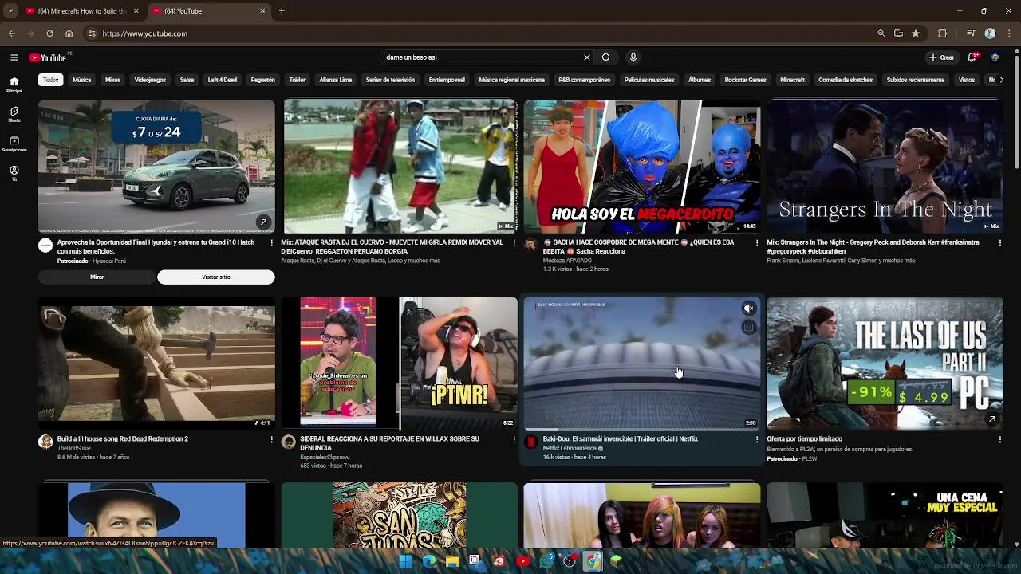1021x574 pixels.
Task: Open options for Ataque Rasta mix
Action: (514, 242)
